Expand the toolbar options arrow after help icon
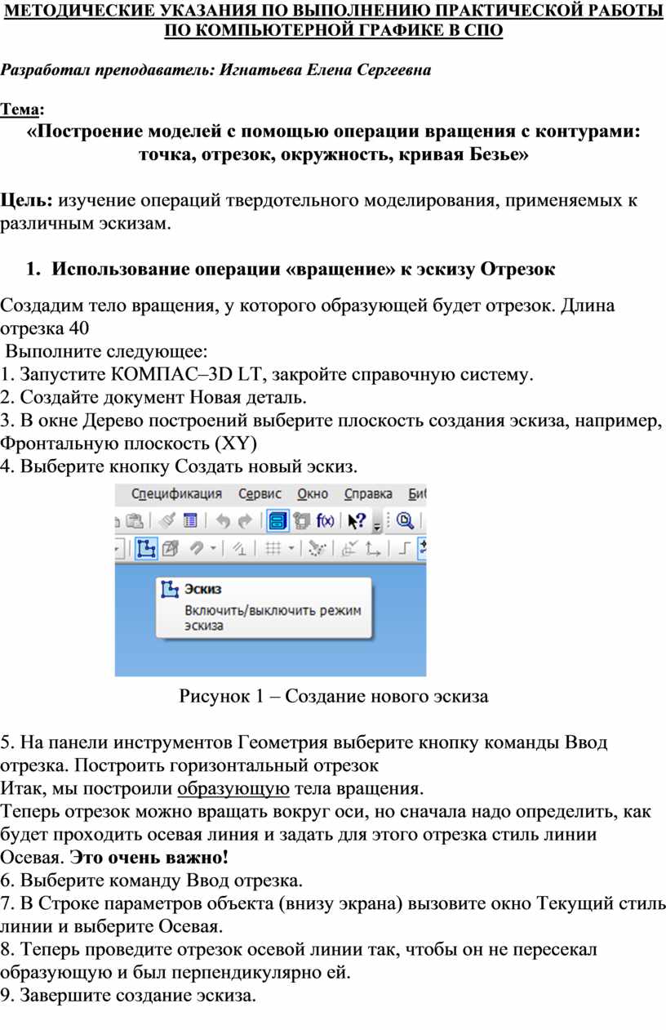This screenshot has width=666, height=1030. click(x=376, y=524)
